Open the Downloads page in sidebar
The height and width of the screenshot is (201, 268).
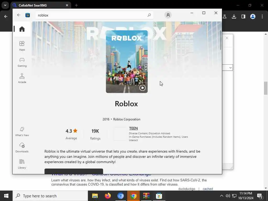click(x=22, y=148)
